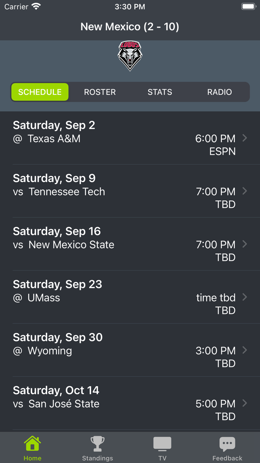Screen dimensions: 260x463
Task: Open the New Mexico State game entry
Action: 245,244
